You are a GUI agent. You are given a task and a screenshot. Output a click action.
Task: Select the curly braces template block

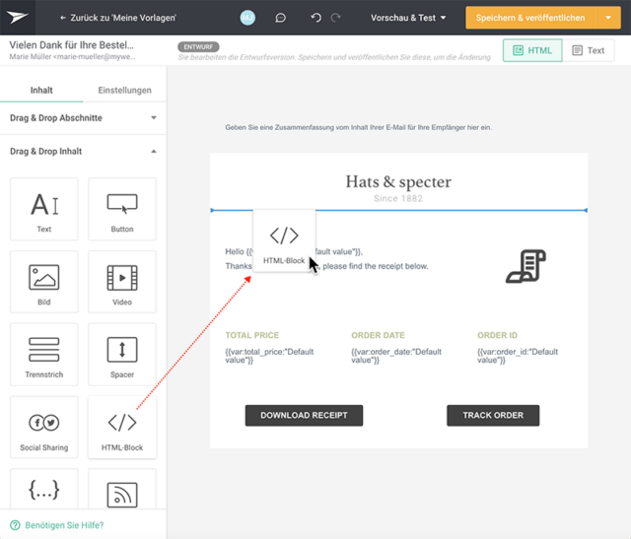tap(43, 489)
